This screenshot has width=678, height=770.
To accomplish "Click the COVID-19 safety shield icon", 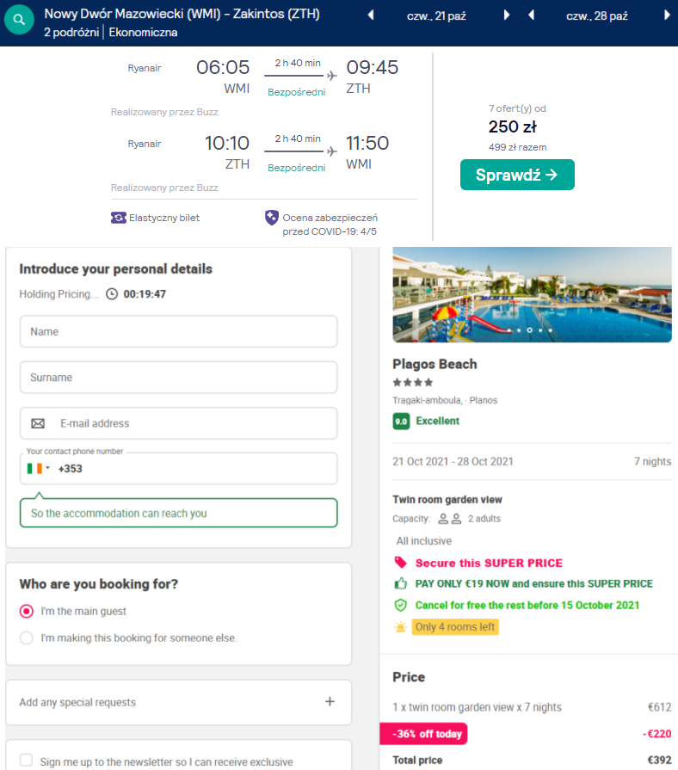I will (x=272, y=218).
